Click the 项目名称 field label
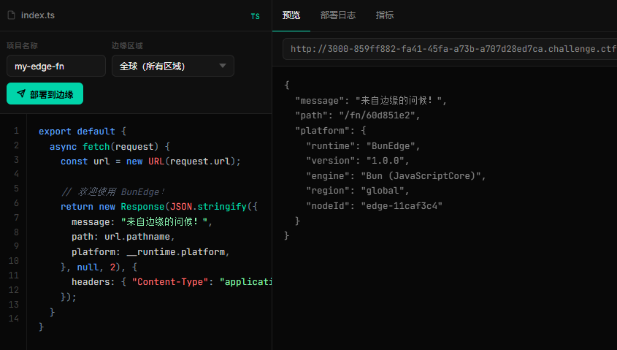This screenshot has height=350, width=617. 22,45
